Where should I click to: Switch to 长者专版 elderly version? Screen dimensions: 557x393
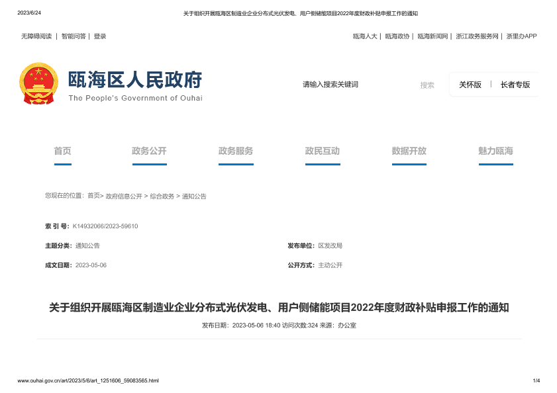(515, 85)
